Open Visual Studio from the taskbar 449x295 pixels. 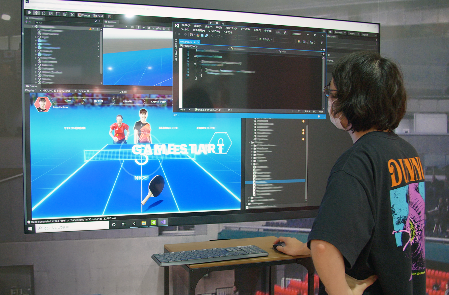point(163,222)
